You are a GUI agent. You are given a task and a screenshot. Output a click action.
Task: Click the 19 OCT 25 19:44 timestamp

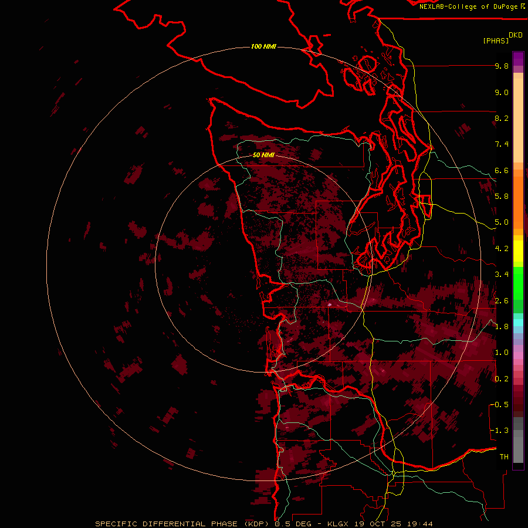click(393, 524)
